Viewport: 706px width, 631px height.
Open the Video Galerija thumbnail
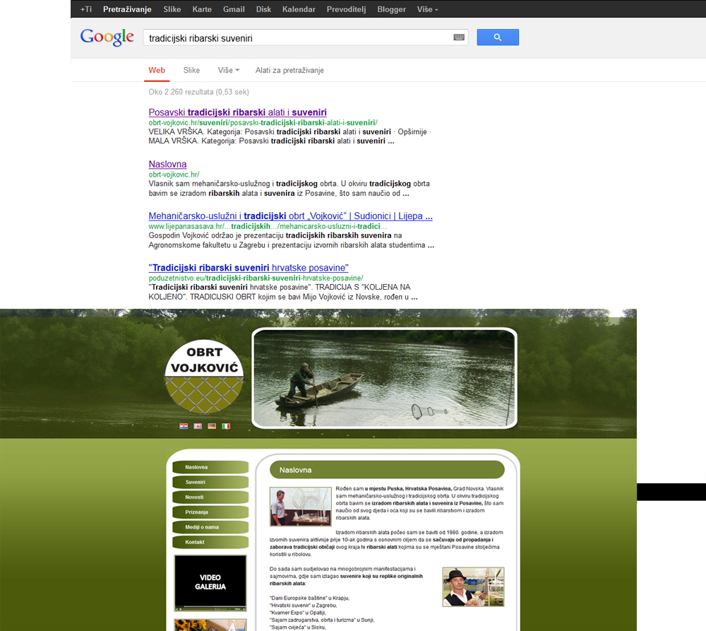point(210,583)
